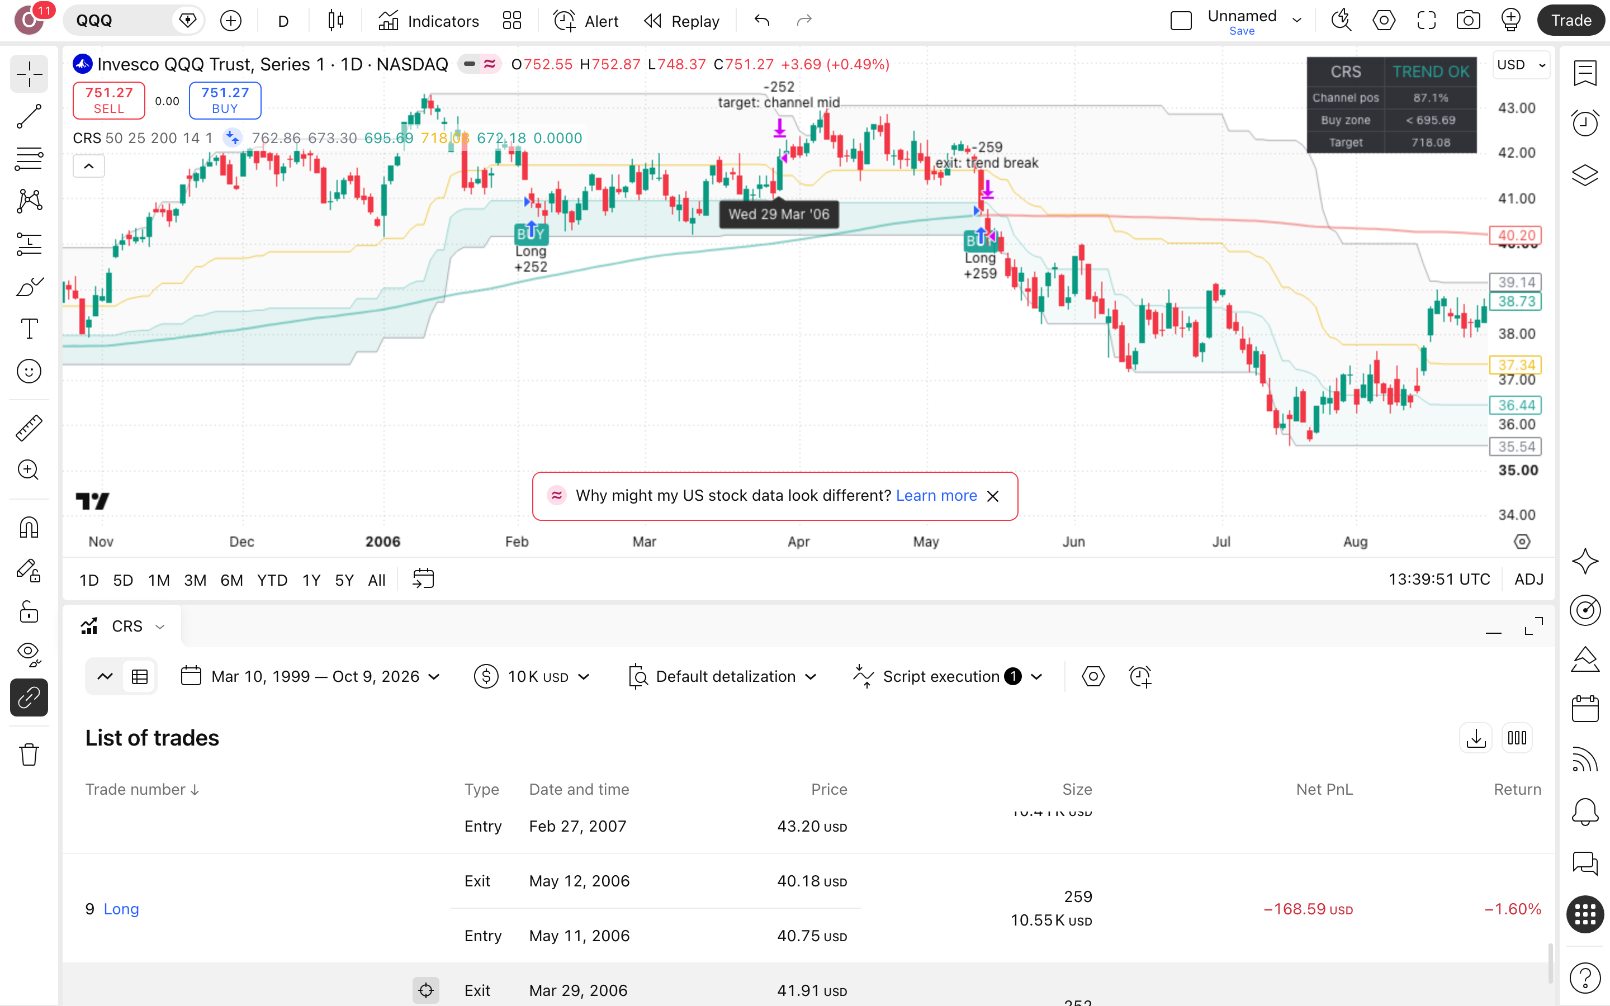Open the Learn more link
This screenshot has width=1610, height=1006.
click(936, 496)
